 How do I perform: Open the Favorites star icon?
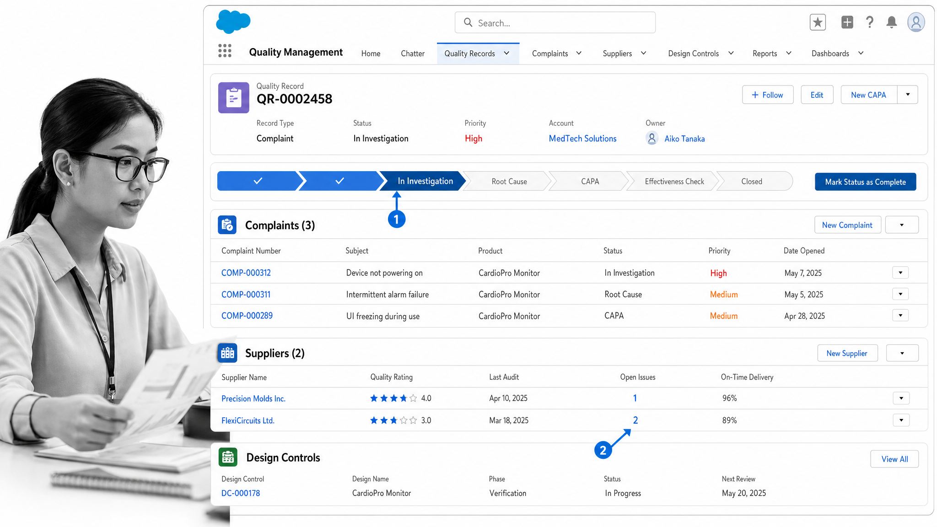click(818, 22)
